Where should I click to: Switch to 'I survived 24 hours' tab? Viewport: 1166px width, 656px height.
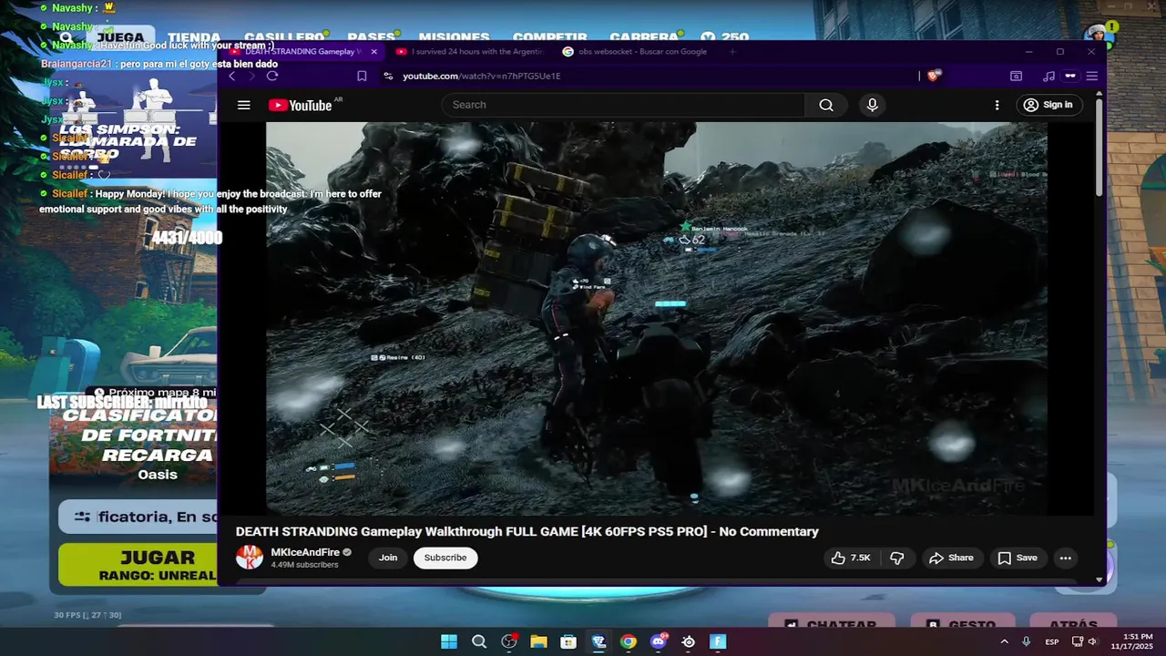(471, 52)
